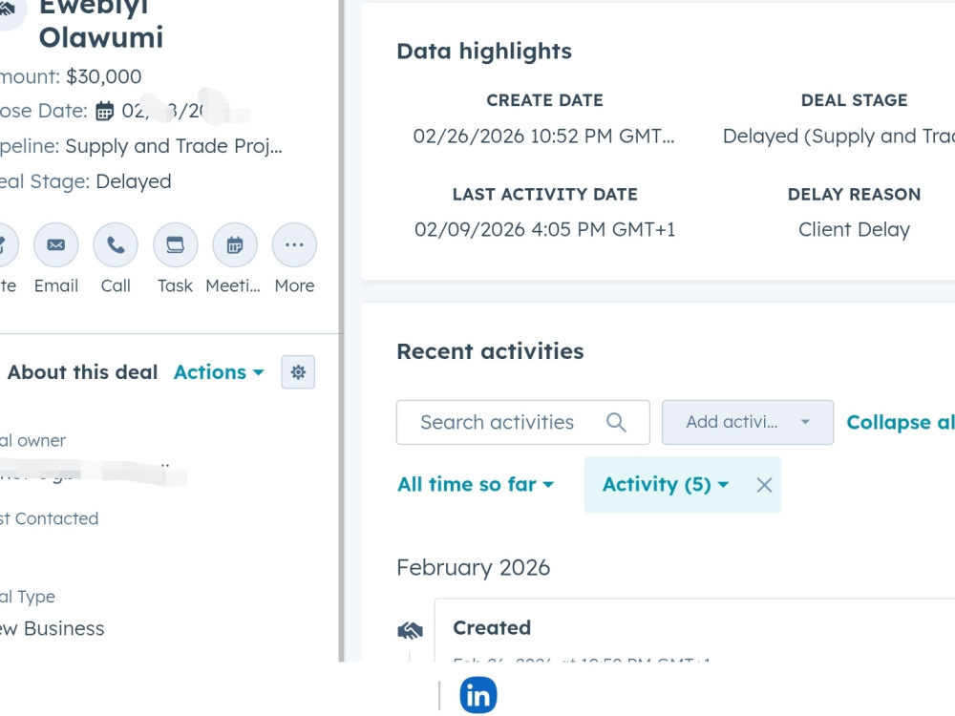This screenshot has width=955, height=716.
Task: Click the Collapse all link
Action: (901, 422)
